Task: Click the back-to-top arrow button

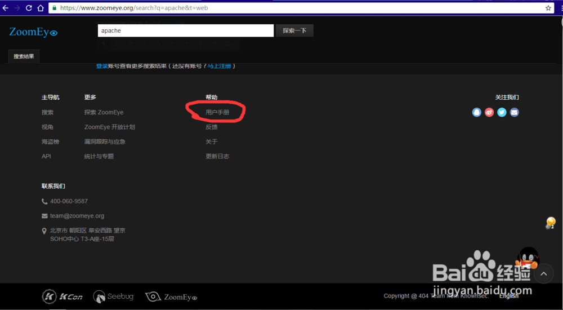Action: click(544, 274)
